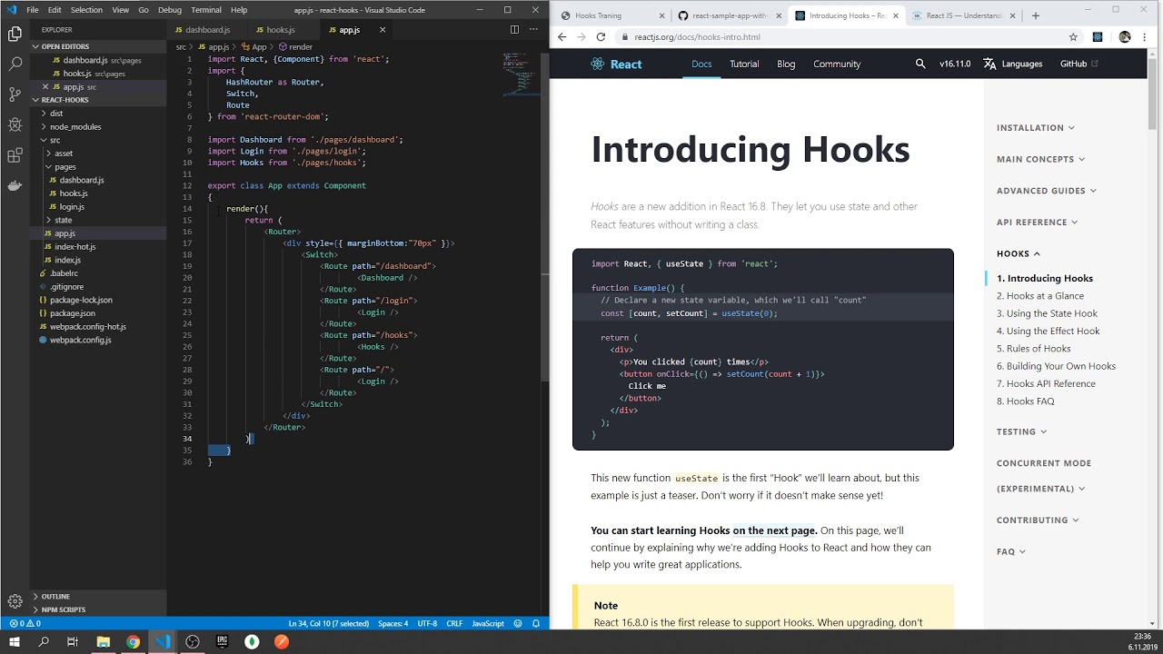The width and height of the screenshot is (1163, 654).
Task: Open the Blog link in the React header
Action: coord(786,64)
